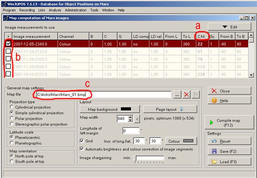Open Page layout options

pos(170,109)
